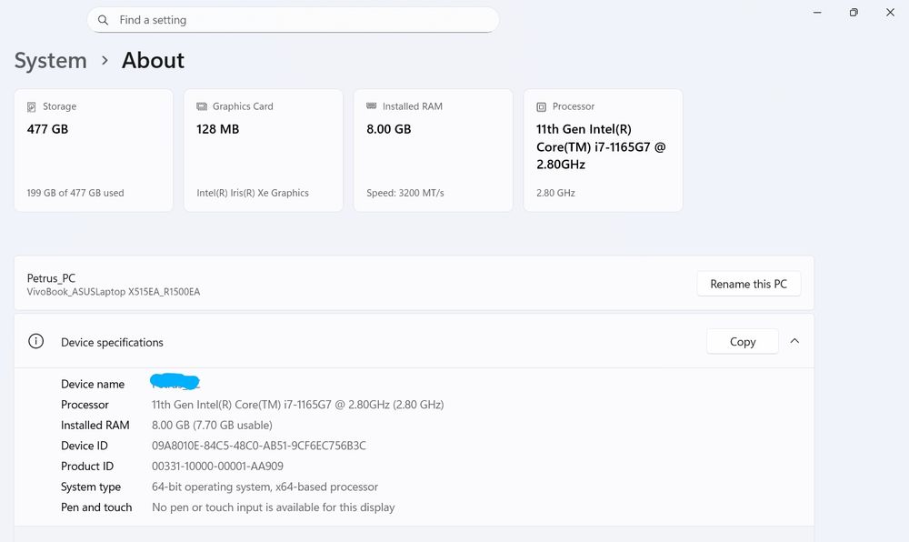Click the Processor chip icon
Screen dimensions: 909x542
coord(541,106)
